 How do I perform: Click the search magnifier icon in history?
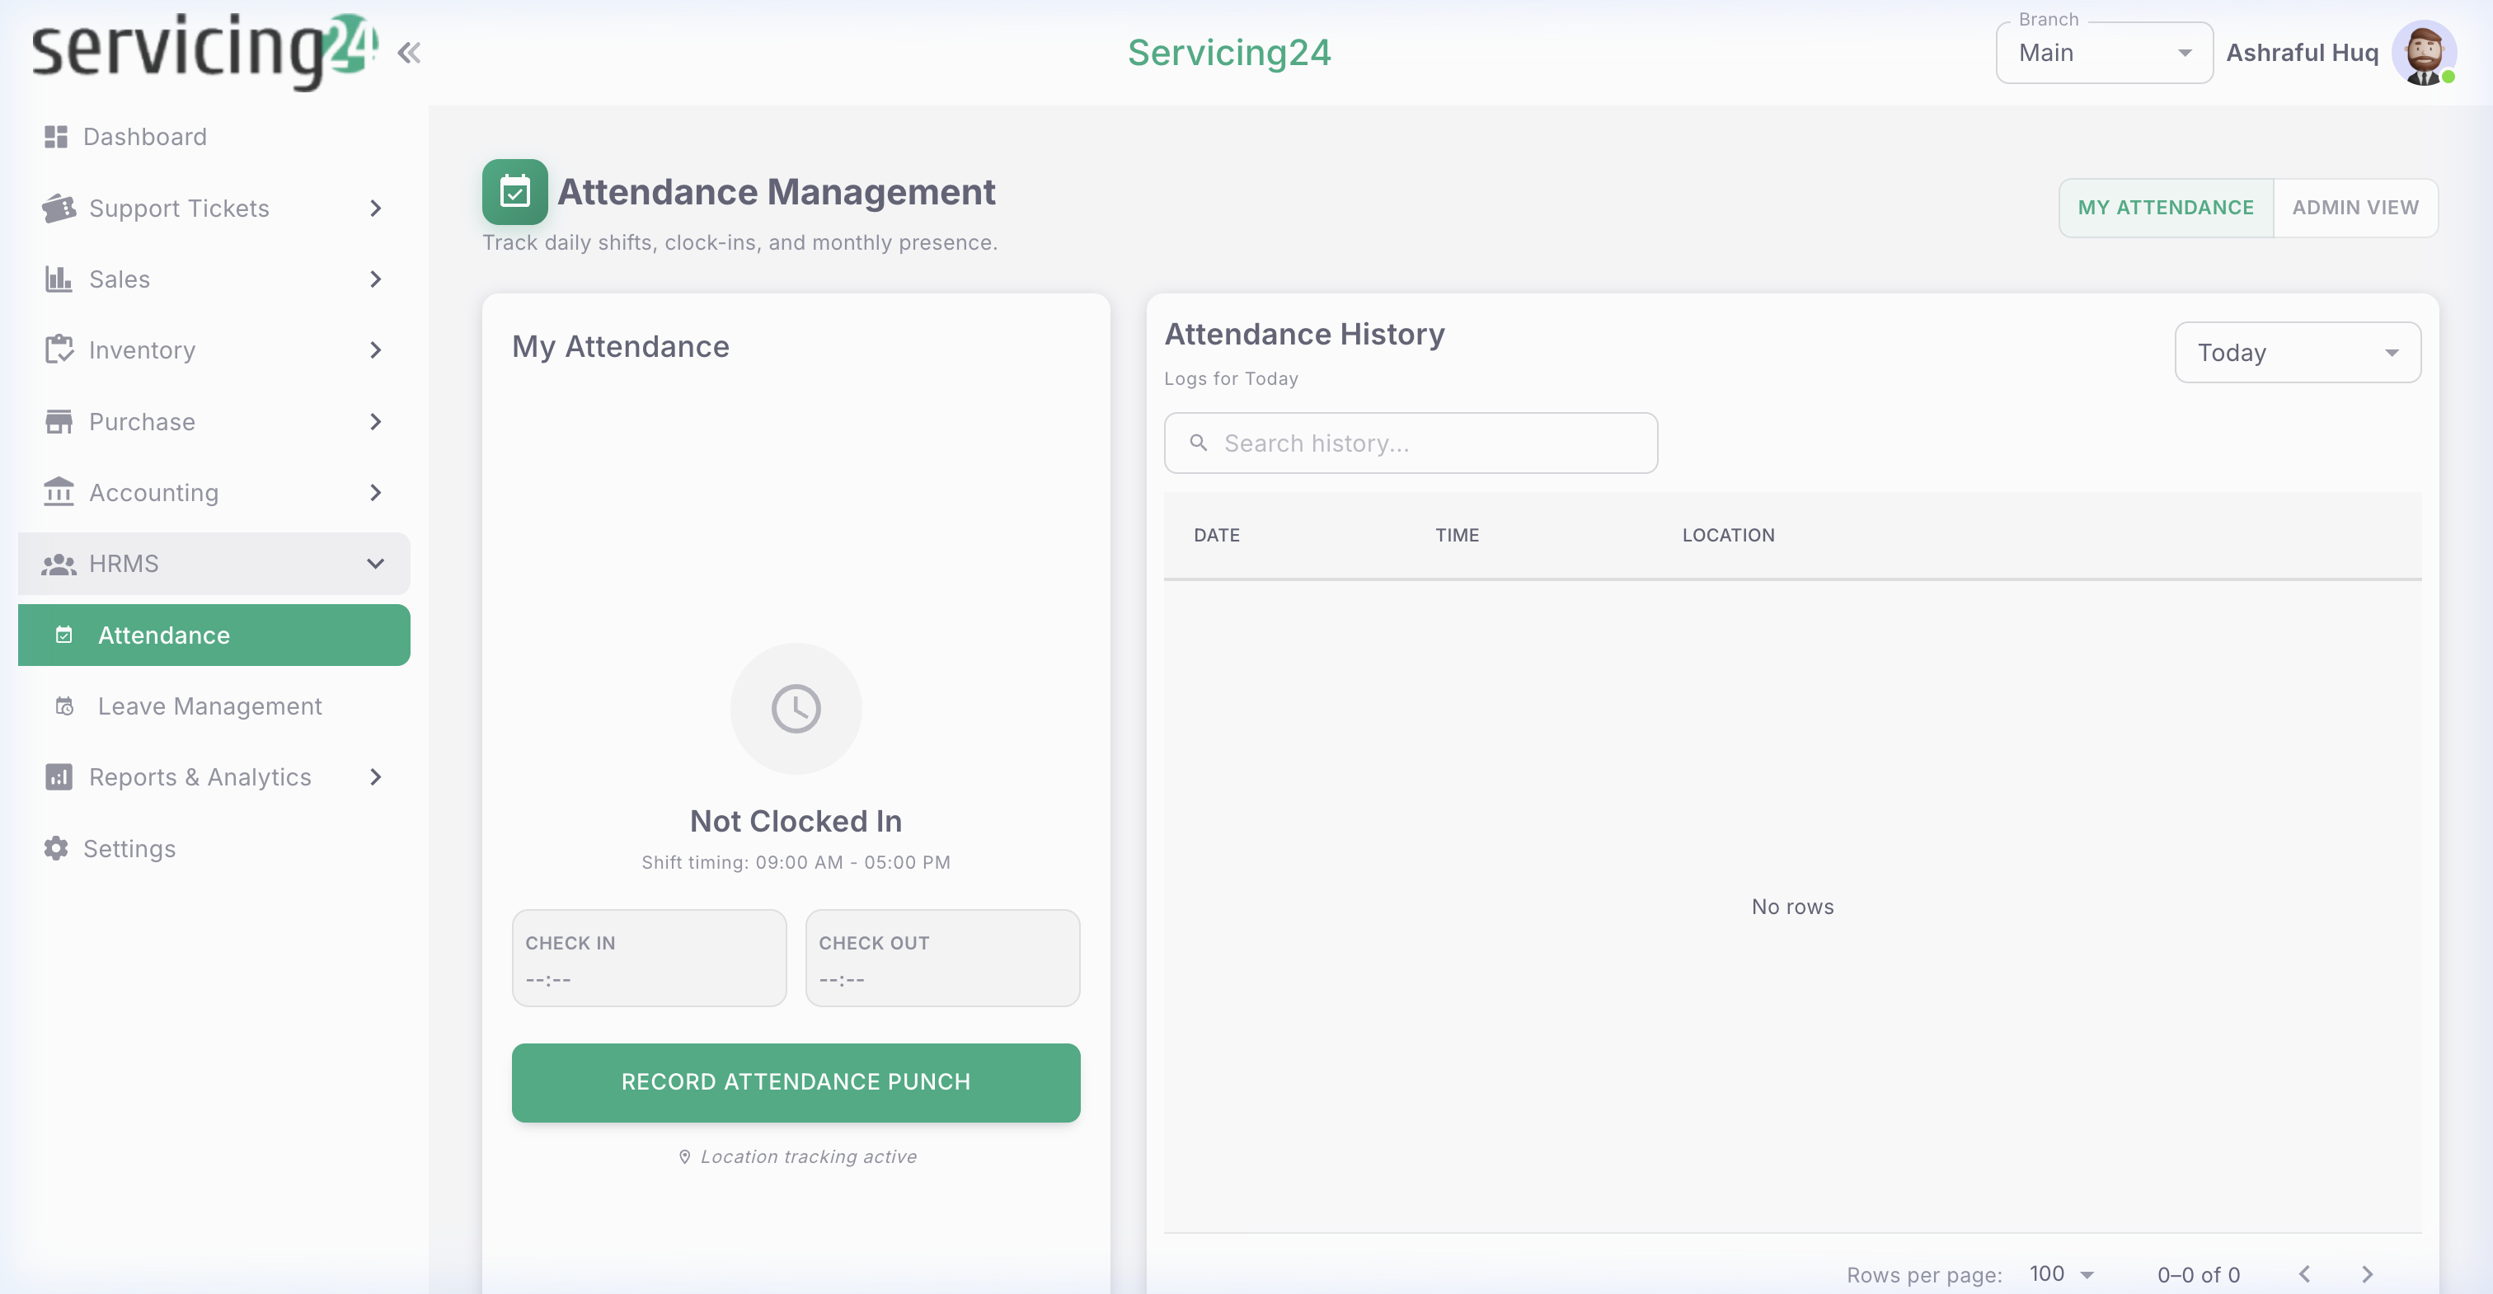(x=1198, y=443)
